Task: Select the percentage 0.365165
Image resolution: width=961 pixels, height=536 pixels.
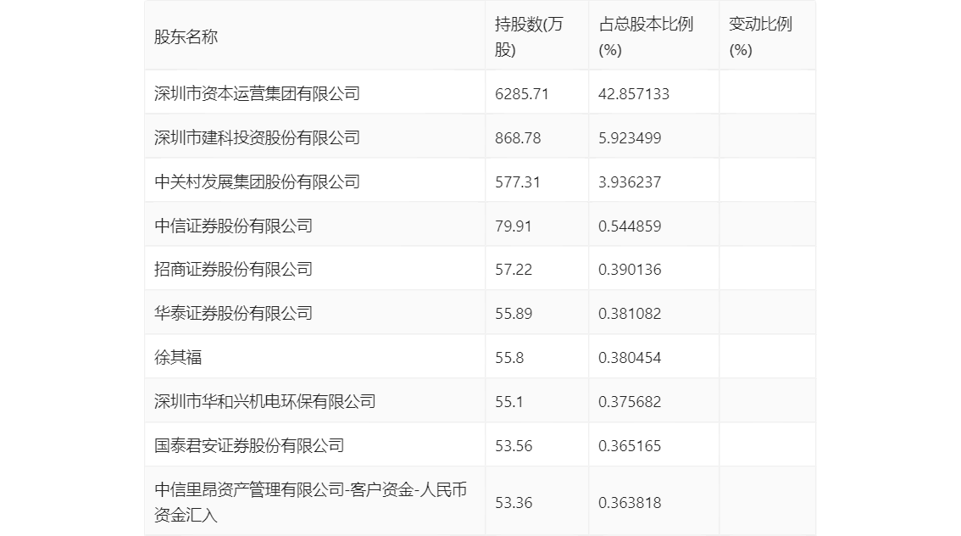Action: pos(630,446)
